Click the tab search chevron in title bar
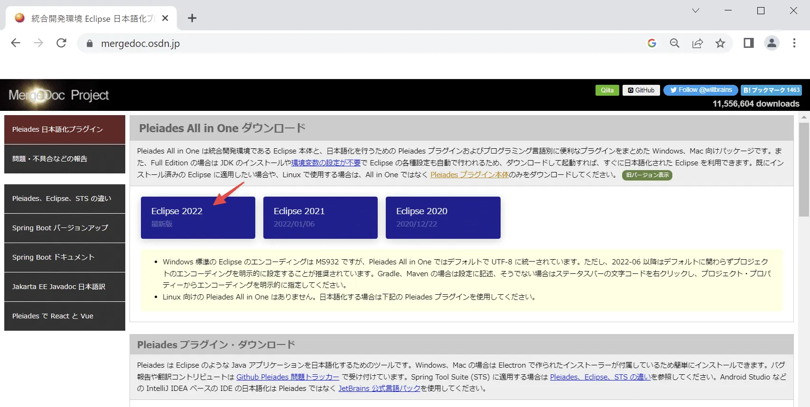 [x=696, y=10]
